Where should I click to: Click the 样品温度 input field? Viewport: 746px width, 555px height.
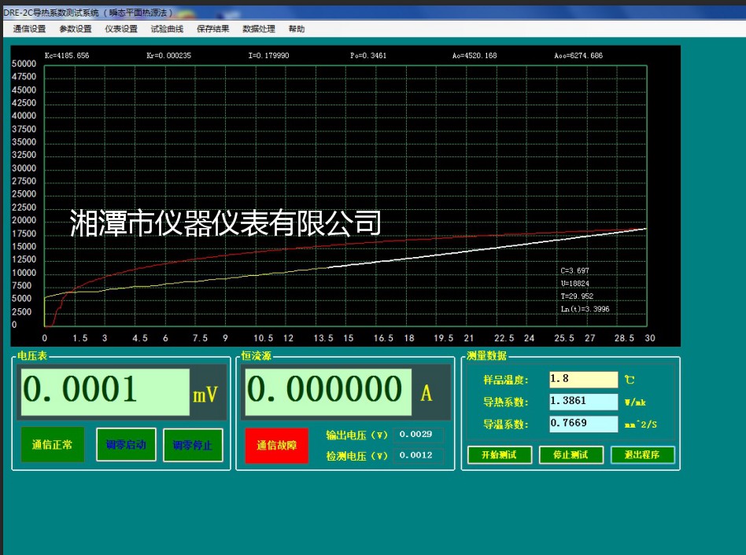click(583, 380)
